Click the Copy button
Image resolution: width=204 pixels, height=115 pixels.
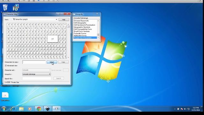point(63,62)
